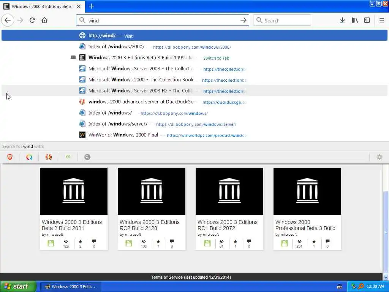This screenshot has height=292, width=389.
Task: Open windows 2000 advanced server at DuckDuckGo suggestion
Action: [x=194, y=102]
